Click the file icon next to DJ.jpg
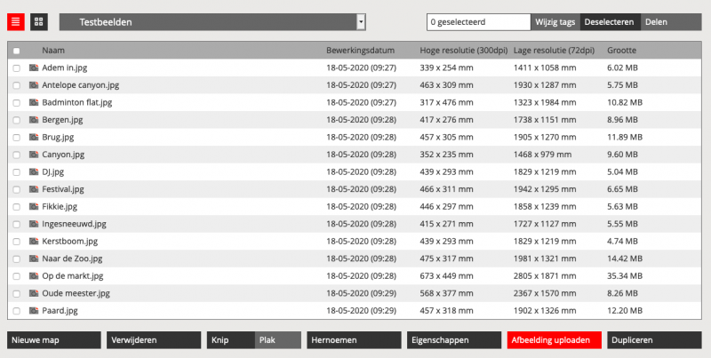Screen dimensions: 711x358 [x=34, y=171]
